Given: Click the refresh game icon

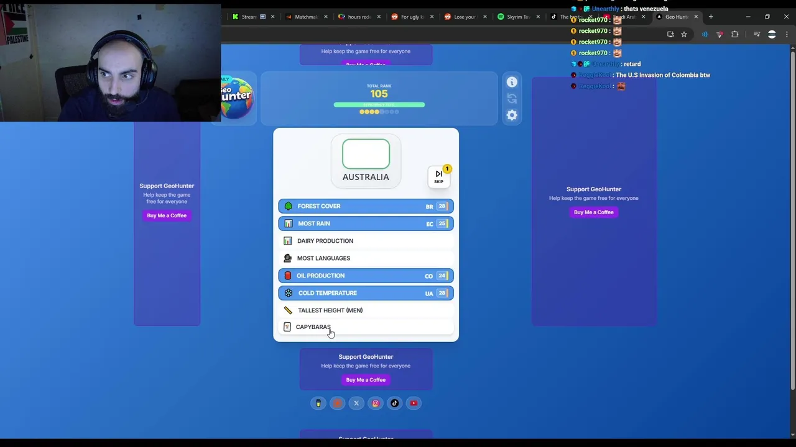Looking at the screenshot, I should 512,98.
